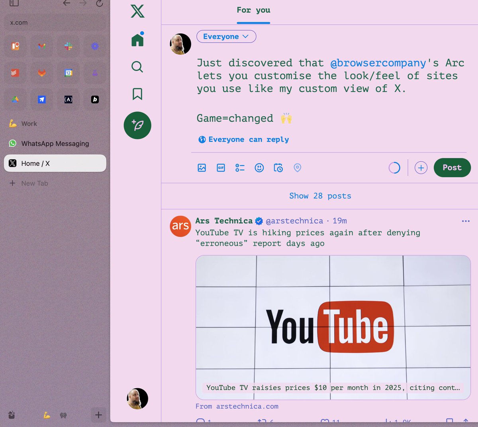The image size is (478, 427).
Task: Click the @browsercompany mention in draft
Action: (378, 63)
